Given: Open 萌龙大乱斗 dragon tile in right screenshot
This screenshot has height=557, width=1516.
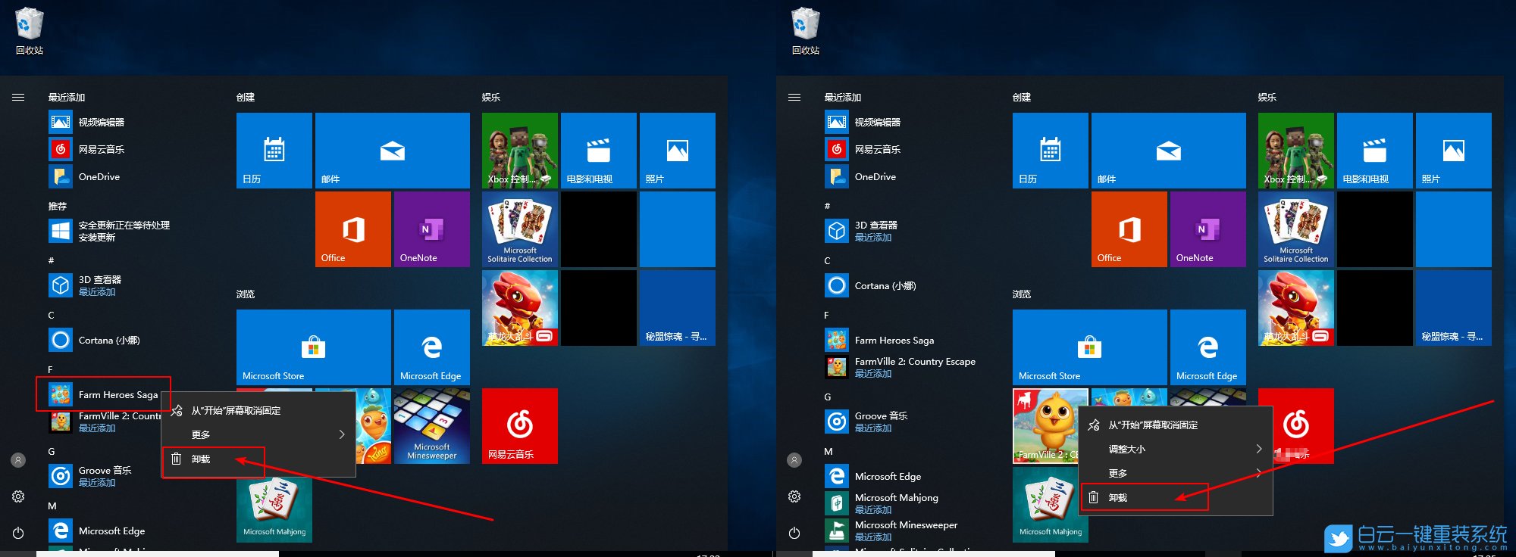Looking at the screenshot, I should click(1296, 308).
